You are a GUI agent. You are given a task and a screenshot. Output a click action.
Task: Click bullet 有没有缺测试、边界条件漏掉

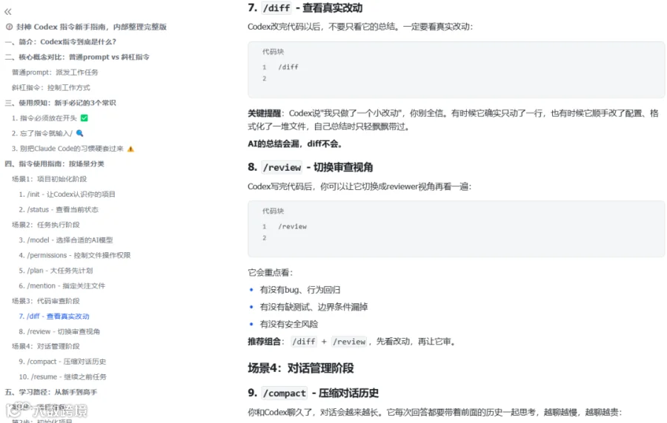313,307
